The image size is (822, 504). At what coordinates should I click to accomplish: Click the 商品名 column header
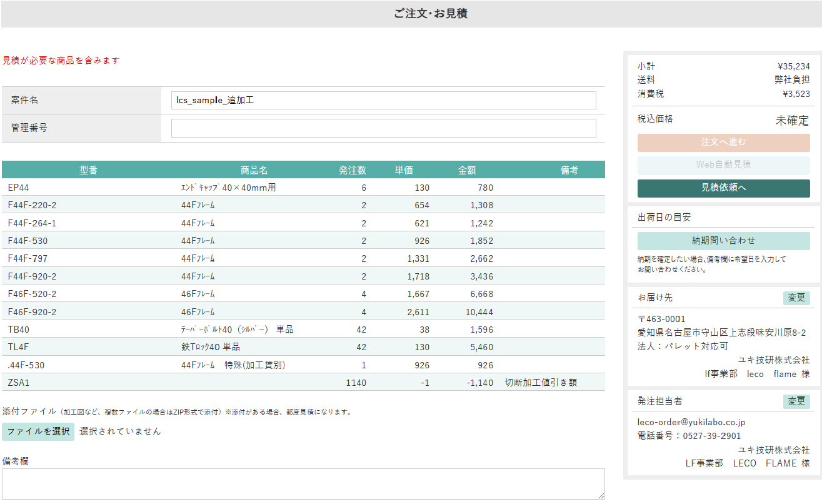[x=254, y=170]
